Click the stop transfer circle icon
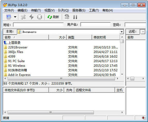The height and width of the screenshot is (122, 148). (39, 17)
